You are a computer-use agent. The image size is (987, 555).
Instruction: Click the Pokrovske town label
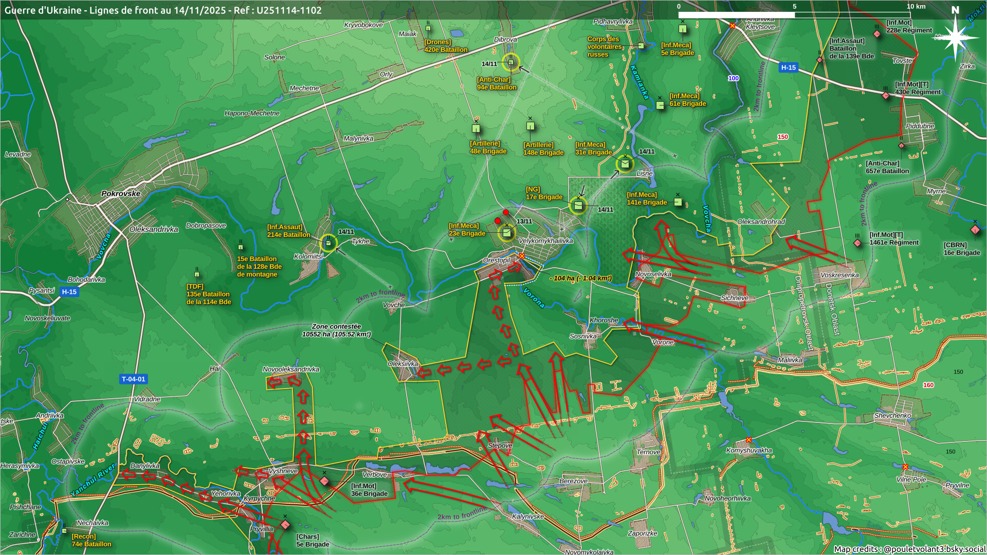[121, 194]
